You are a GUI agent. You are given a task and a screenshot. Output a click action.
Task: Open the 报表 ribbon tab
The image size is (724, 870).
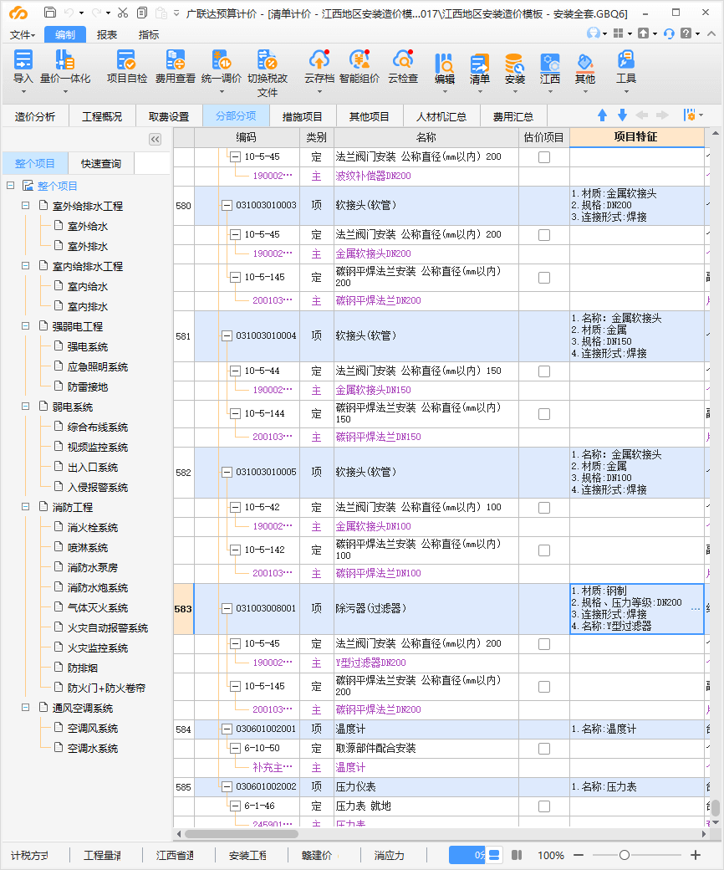[107, 34]
